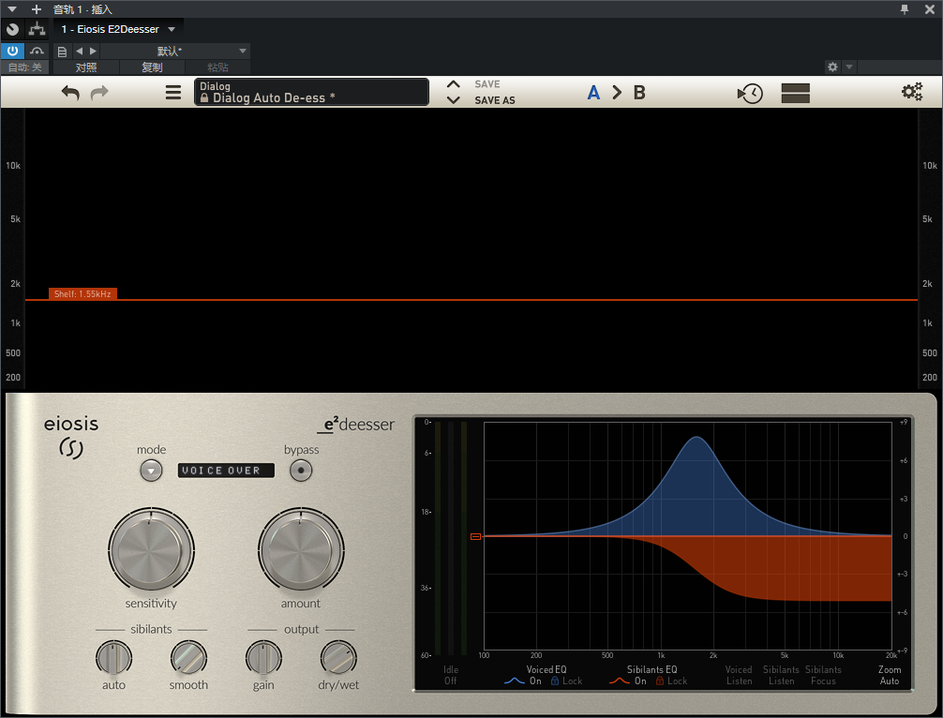Toggle the bypass curve icon beside power

(37, 52)
